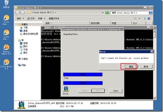This screenshot has width=163, height=112.
Task: Click the refresh icon beside address bar
Action: coord(107,13)
